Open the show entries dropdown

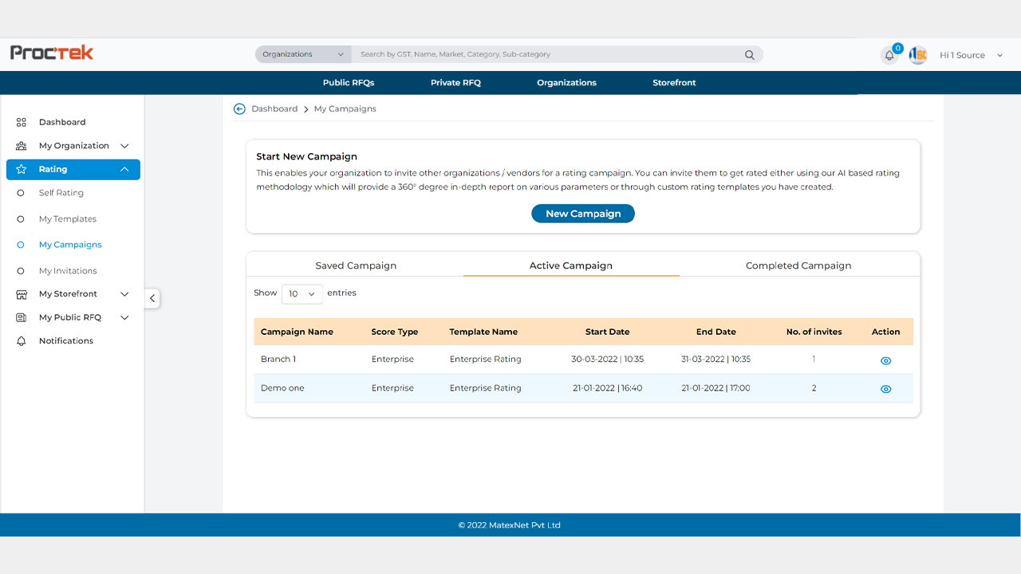pyautogui.click(x=302, y=294)
